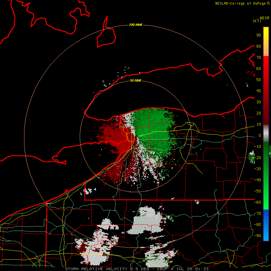Screen dimensions: 271x271
Task: Select the 60 value on the velocity scale
Action: click(259, 68)
